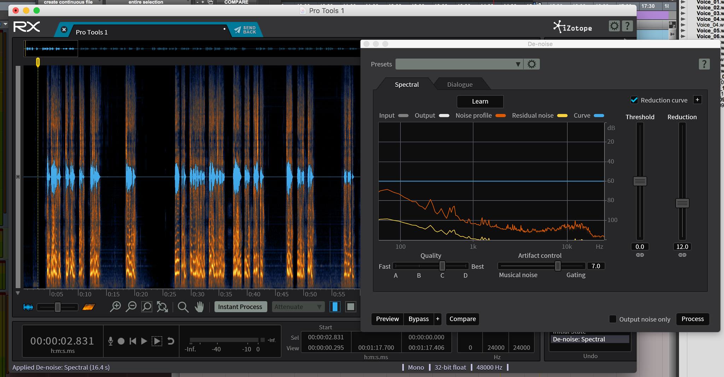The image size is (724, 377).
Task: Click the Artifact control slider handle
Action: point(558,266)
